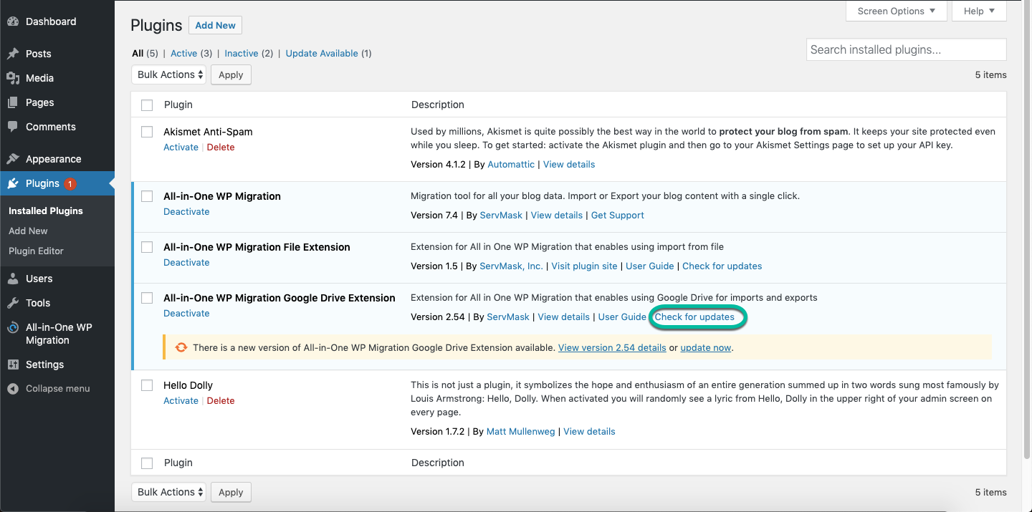
Task: Click the Dashboard gauge icon in sidebar
Action: point(13,21)
